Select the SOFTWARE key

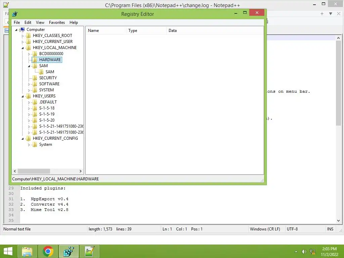click(49, 84)
